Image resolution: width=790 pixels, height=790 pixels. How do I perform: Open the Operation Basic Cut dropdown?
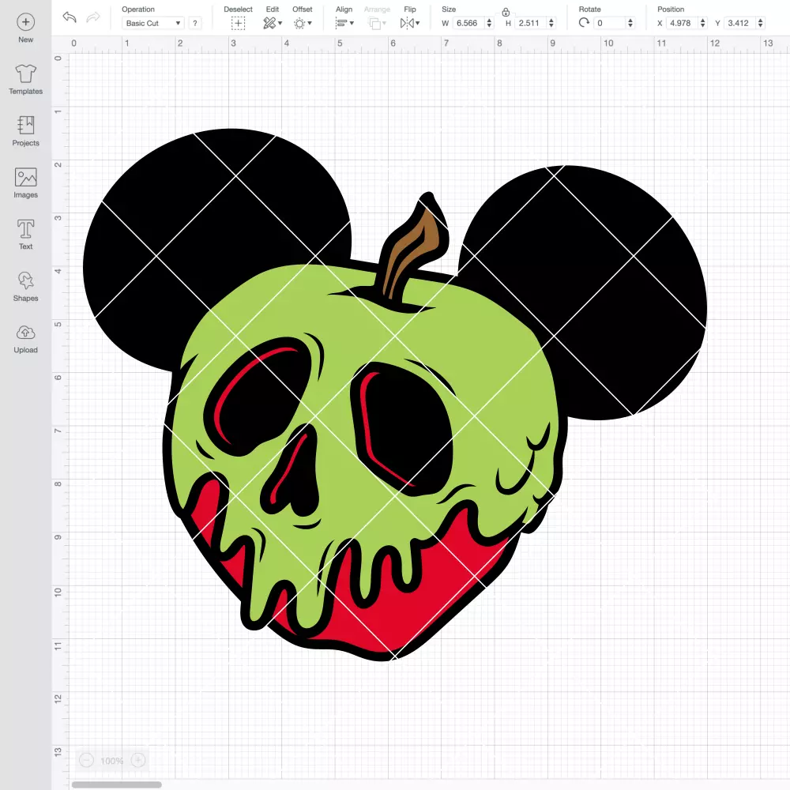click(x=153, y=23)
